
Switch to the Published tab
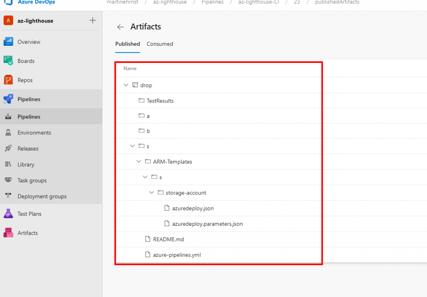coord(128,44)
